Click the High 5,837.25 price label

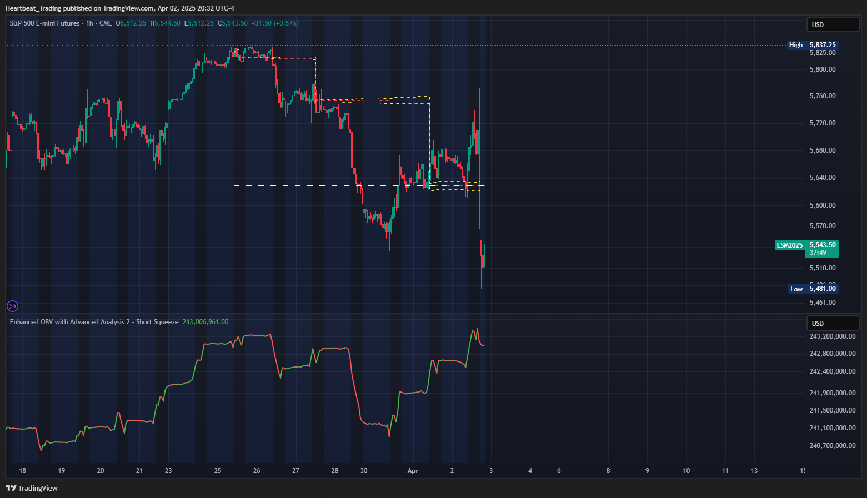click(813, 45)
